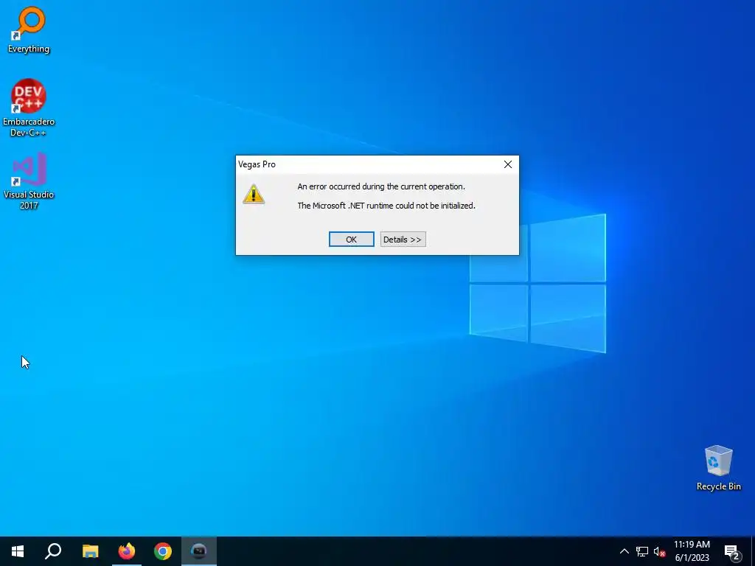Open the Windows Start menu

[x=18, y=551]
